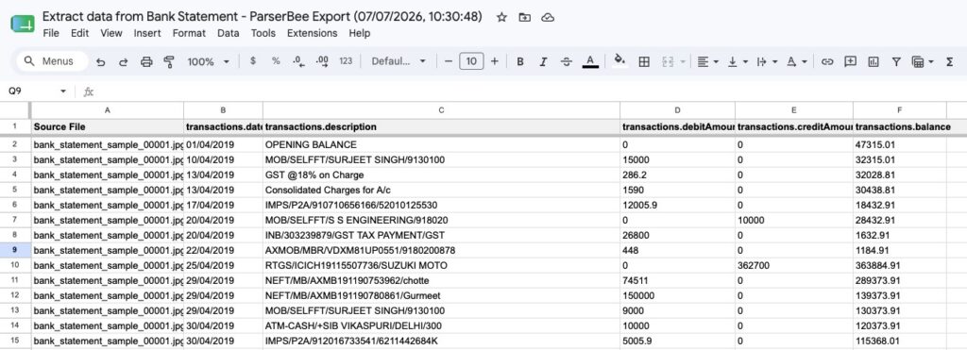
Task: Click the select-all corner box
Action: tap(15, 110)
